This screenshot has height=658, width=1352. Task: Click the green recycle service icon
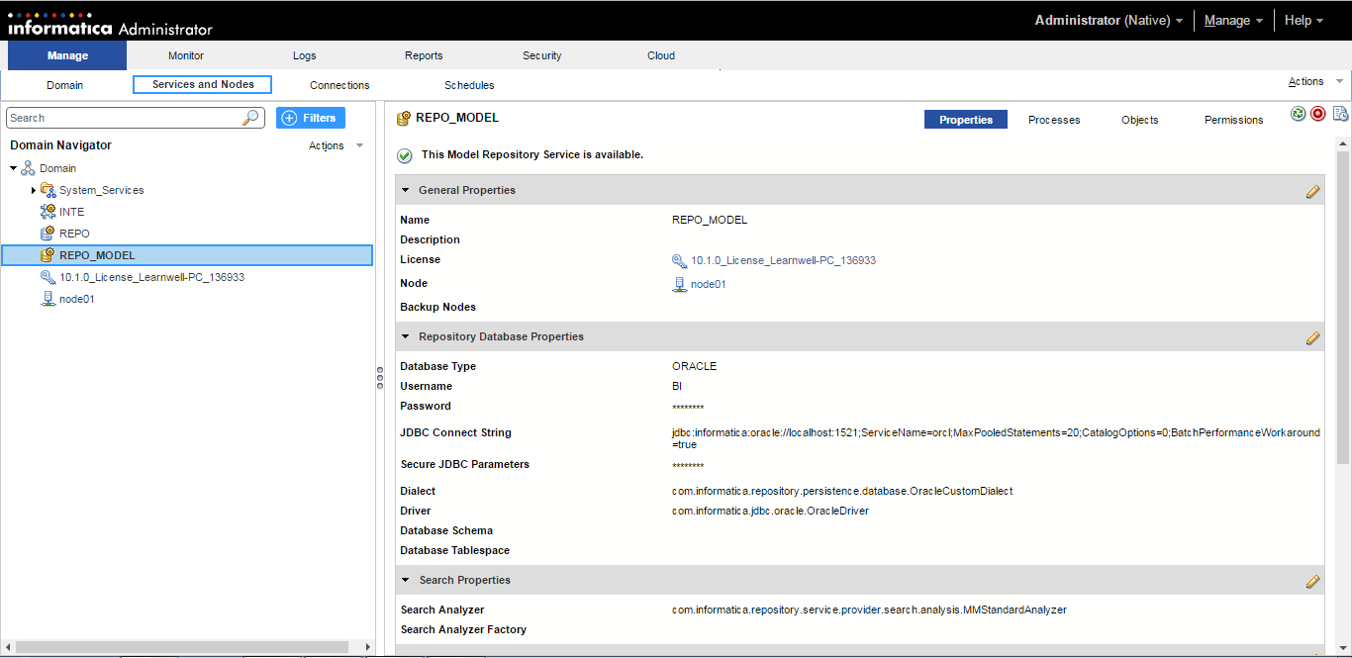(x=1299, y=114)
